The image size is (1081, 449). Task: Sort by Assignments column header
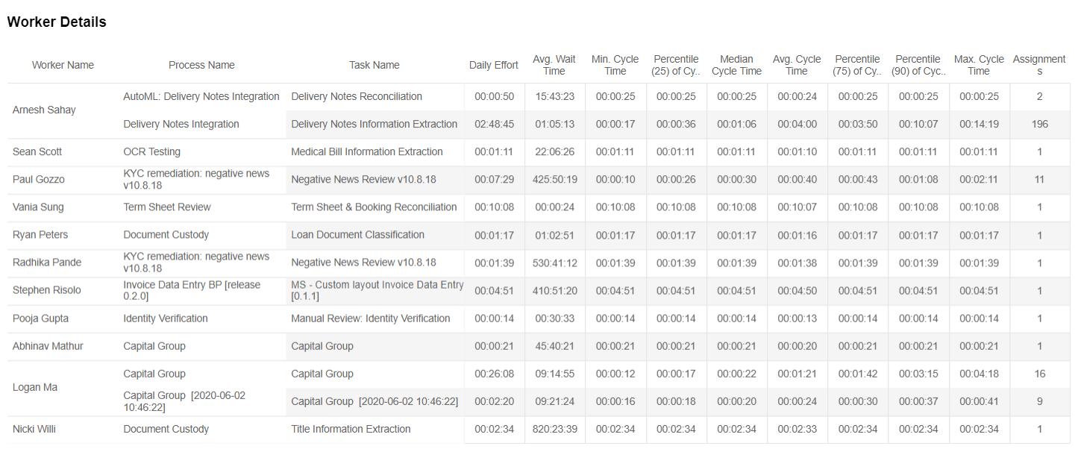click(1039, 65)
